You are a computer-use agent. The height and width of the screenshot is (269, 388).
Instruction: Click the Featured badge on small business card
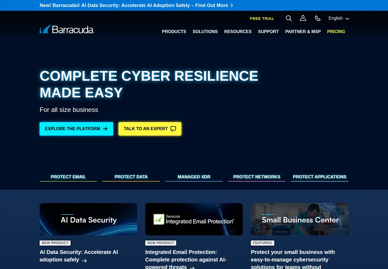(x=262, y=243)
